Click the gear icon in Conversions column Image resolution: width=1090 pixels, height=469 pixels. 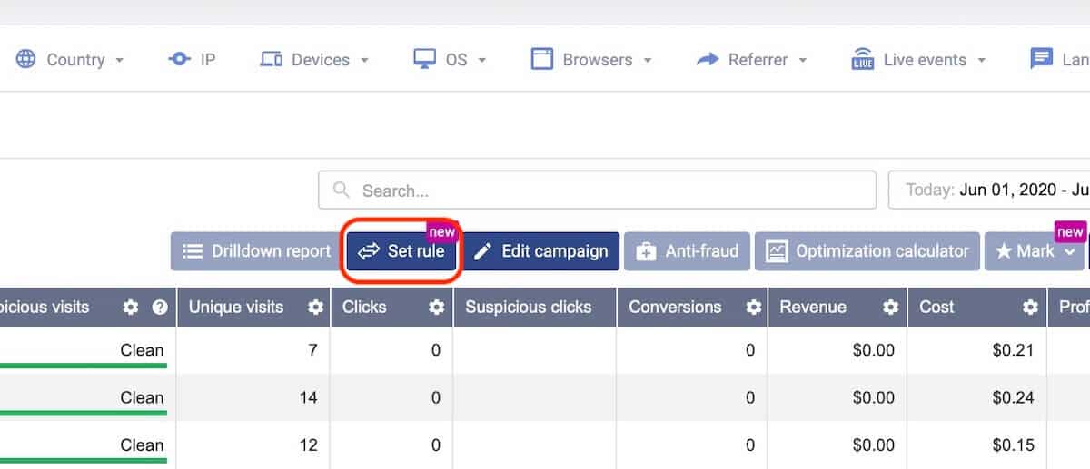point(753,308)
